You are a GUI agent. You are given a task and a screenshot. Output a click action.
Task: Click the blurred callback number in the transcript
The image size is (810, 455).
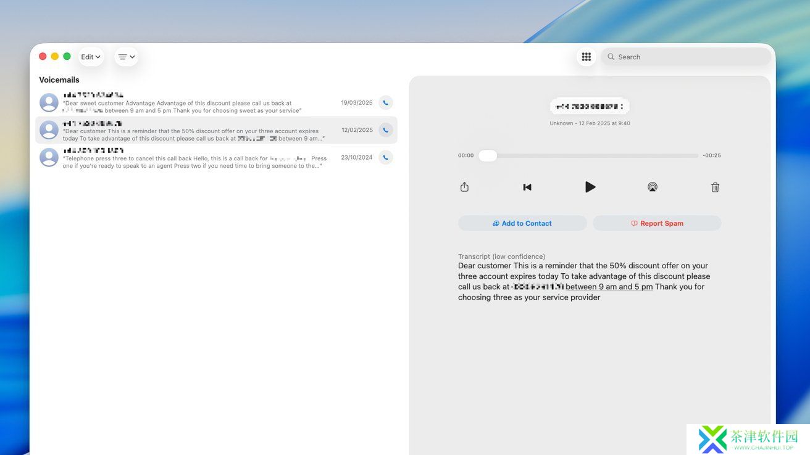538,287
